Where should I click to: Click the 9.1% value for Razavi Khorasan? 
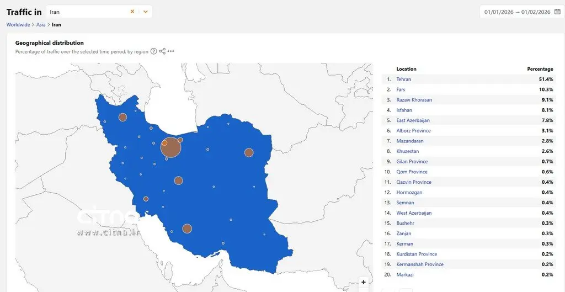pyautogui.click(x=547, y=100)
